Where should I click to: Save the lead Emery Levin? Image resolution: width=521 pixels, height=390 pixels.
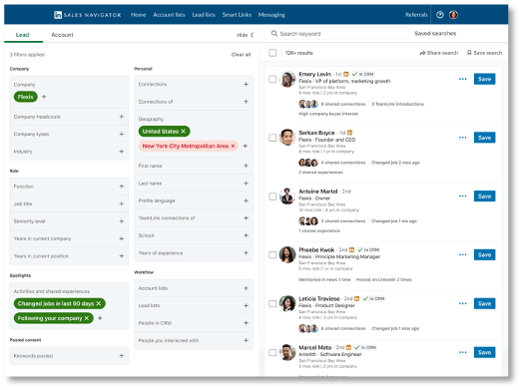pos(484,79)
